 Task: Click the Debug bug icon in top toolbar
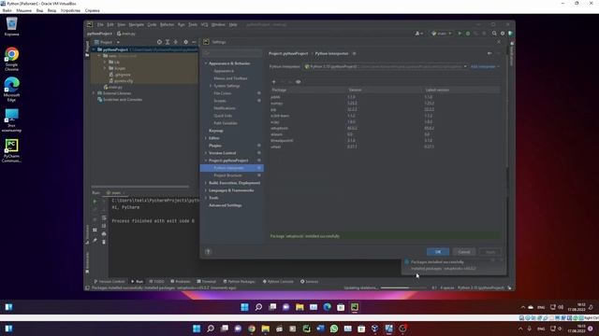pyautogui.click(x=468, y=34)
